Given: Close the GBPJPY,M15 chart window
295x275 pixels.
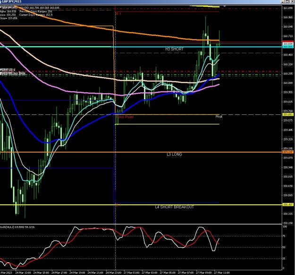Looking at the screenshot, I should (293, 1).
